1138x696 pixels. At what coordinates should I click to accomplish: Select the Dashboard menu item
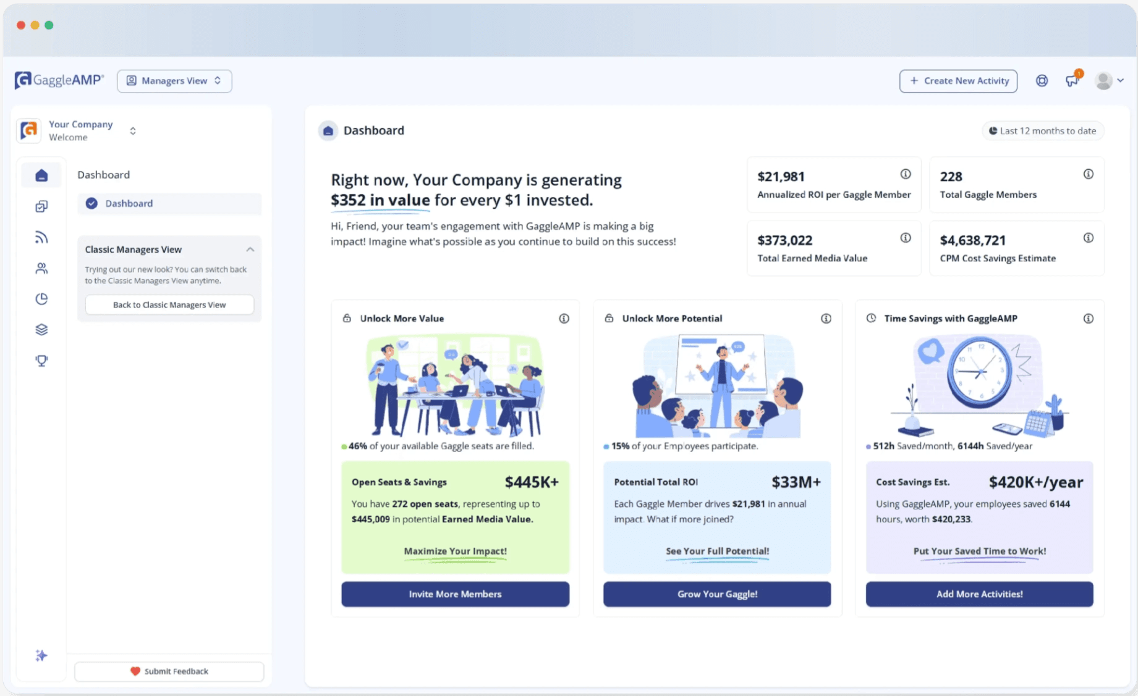point(169,203)
